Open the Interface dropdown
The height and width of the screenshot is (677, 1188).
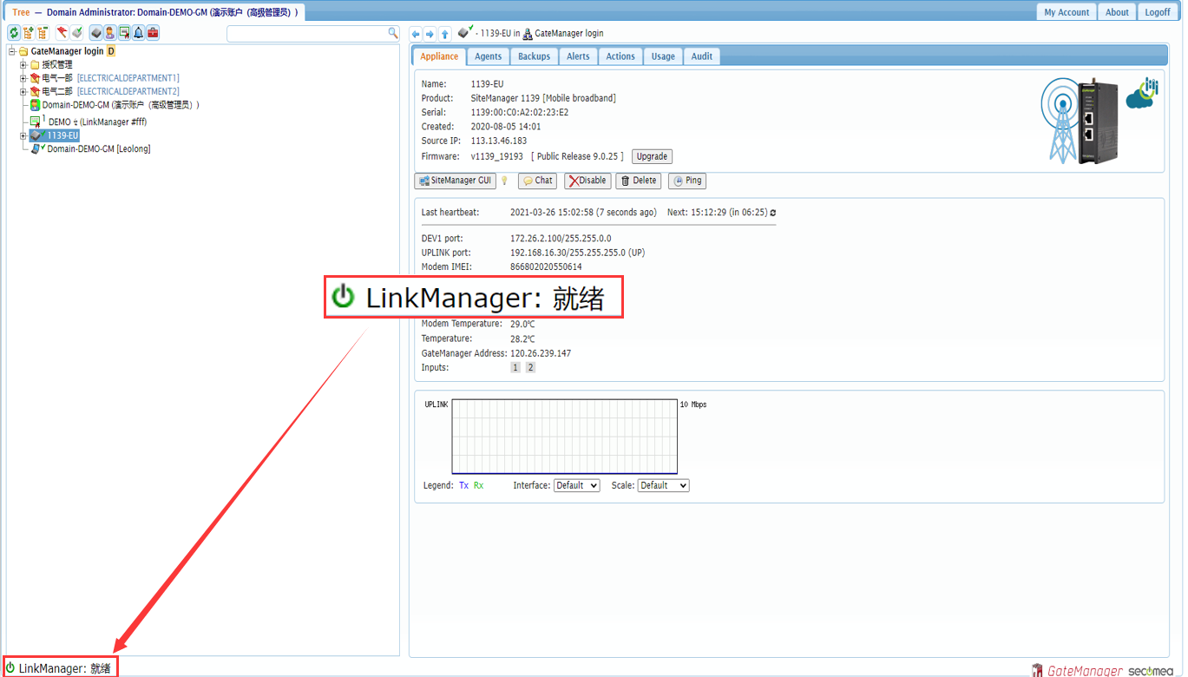click(577, 486)
